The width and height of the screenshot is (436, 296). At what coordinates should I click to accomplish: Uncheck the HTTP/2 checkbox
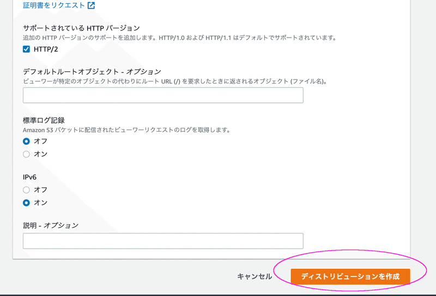coord(26,49)
